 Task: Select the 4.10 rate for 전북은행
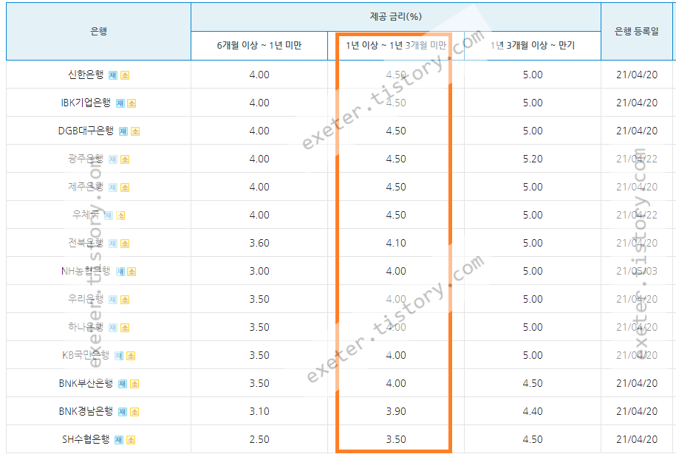click(x=396, y=243)
